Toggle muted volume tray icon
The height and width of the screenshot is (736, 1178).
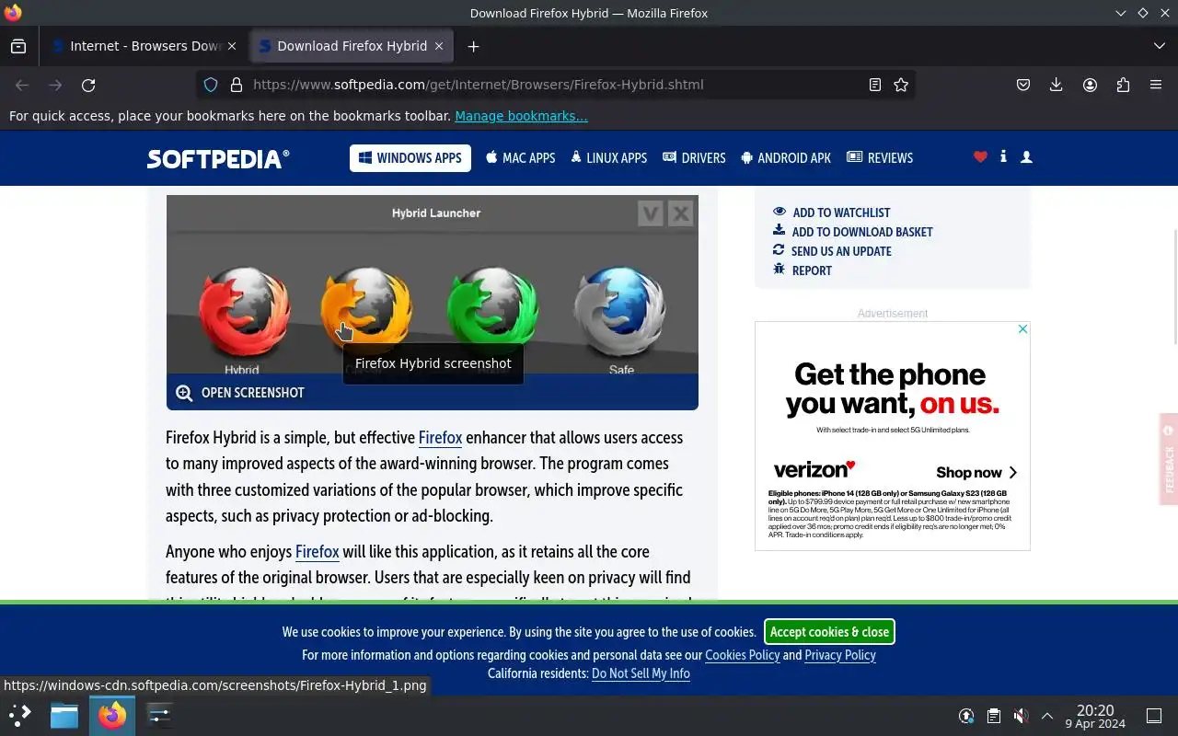pos(1021,716)
